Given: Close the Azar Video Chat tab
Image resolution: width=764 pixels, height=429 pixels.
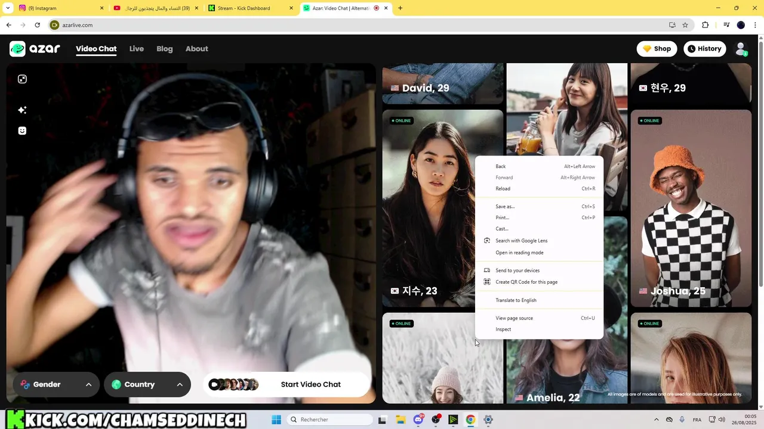Looking at the screenshot, I should [386, 8].
